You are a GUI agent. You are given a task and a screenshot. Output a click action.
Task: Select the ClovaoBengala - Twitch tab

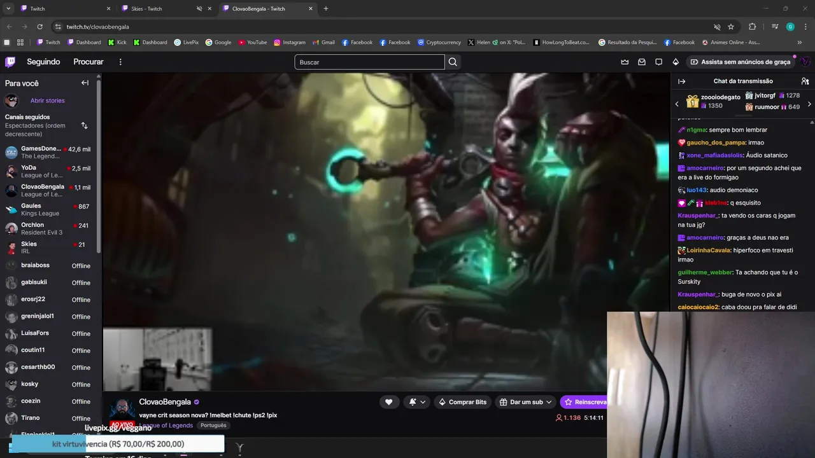click(268, 9)
